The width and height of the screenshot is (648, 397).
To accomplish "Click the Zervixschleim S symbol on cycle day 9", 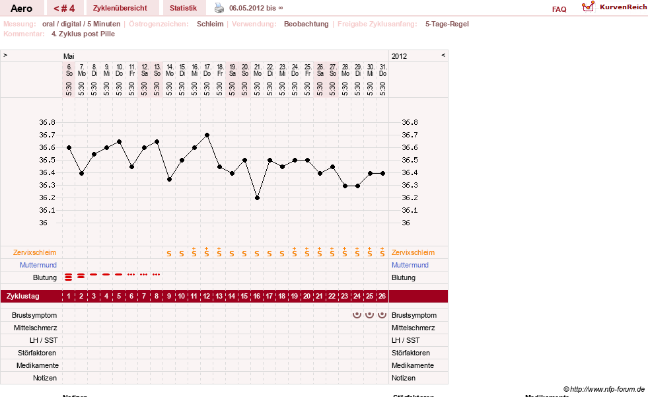I will point(169,254).
